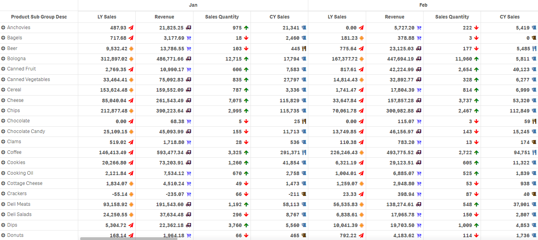
Task: Click the green up arrow beside Cereal Sales Quantity
Action: [x=246, y=90]
